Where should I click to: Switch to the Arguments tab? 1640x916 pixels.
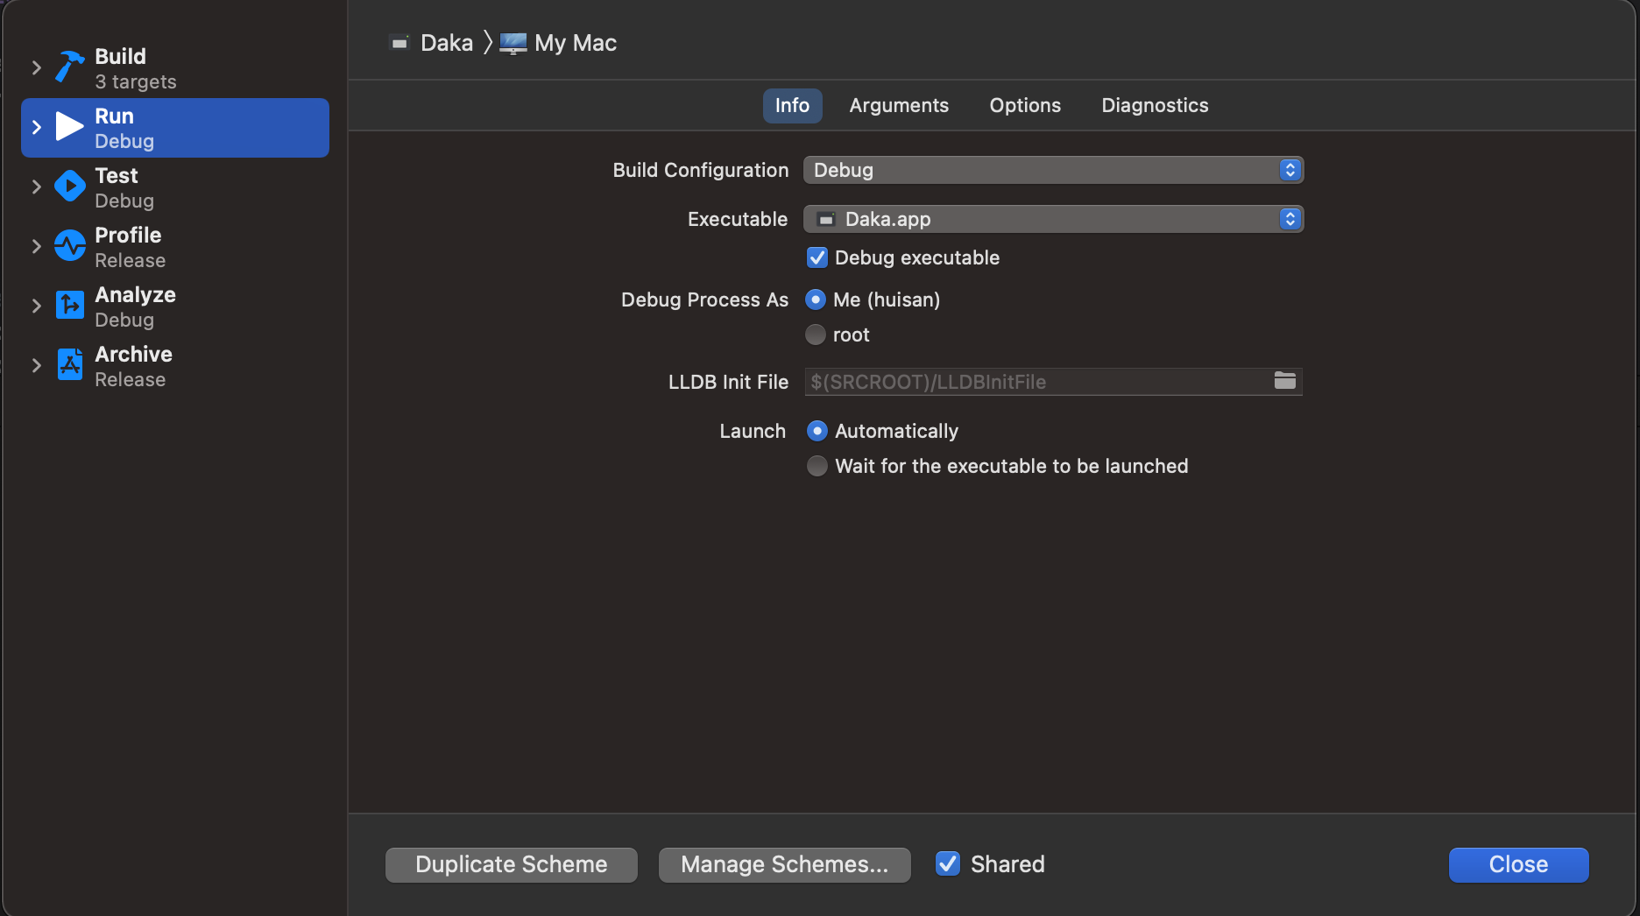coord(899,105)
